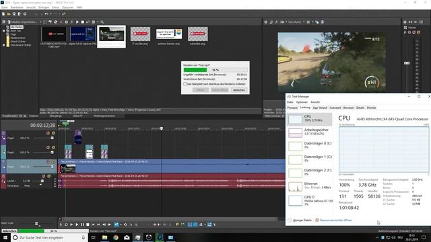This screenshot has width=431, height=242.
Task: Pause timeline playback
Action: coord(82,225)
